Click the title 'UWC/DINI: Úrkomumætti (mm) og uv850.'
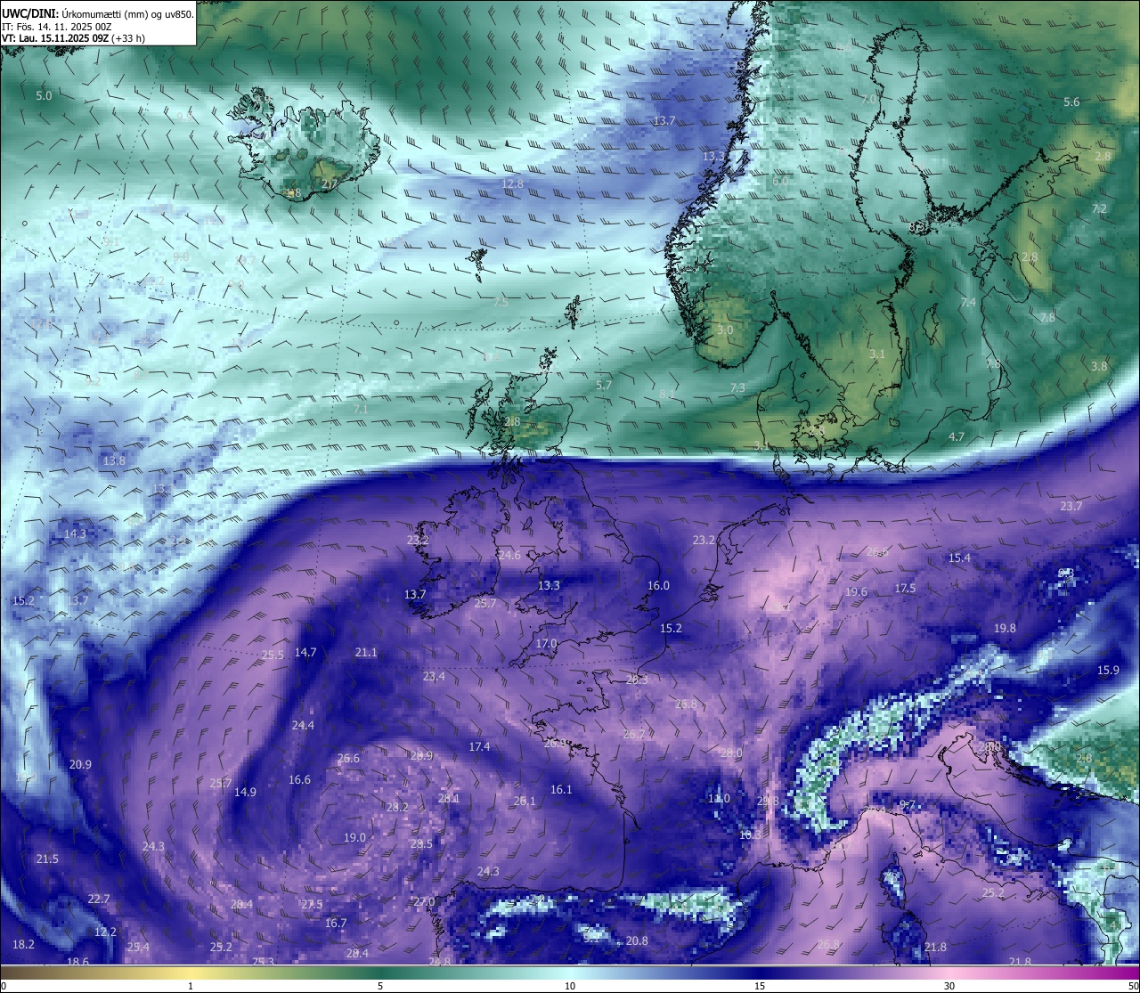This screenshot has height=993, width=1140. [97, 13]
